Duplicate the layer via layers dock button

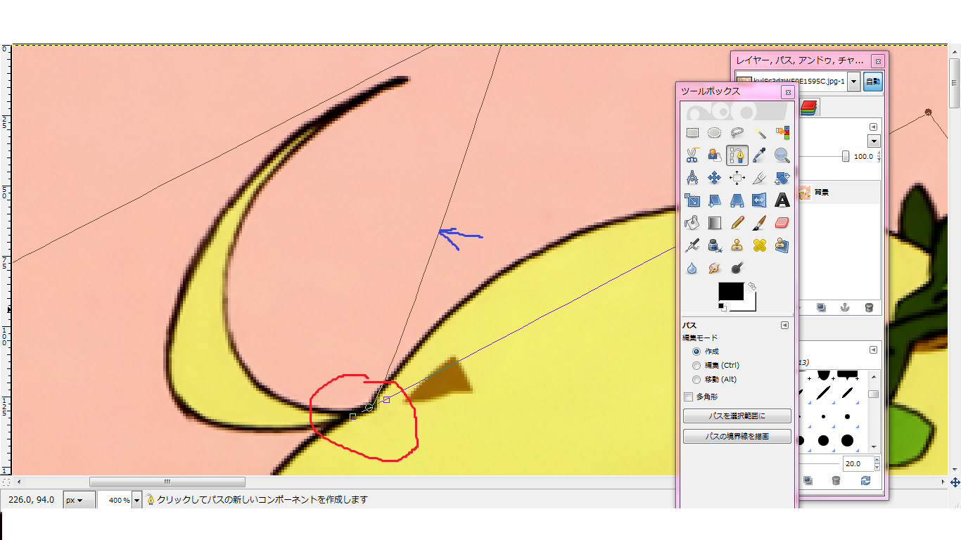click(x=820, y=307)
